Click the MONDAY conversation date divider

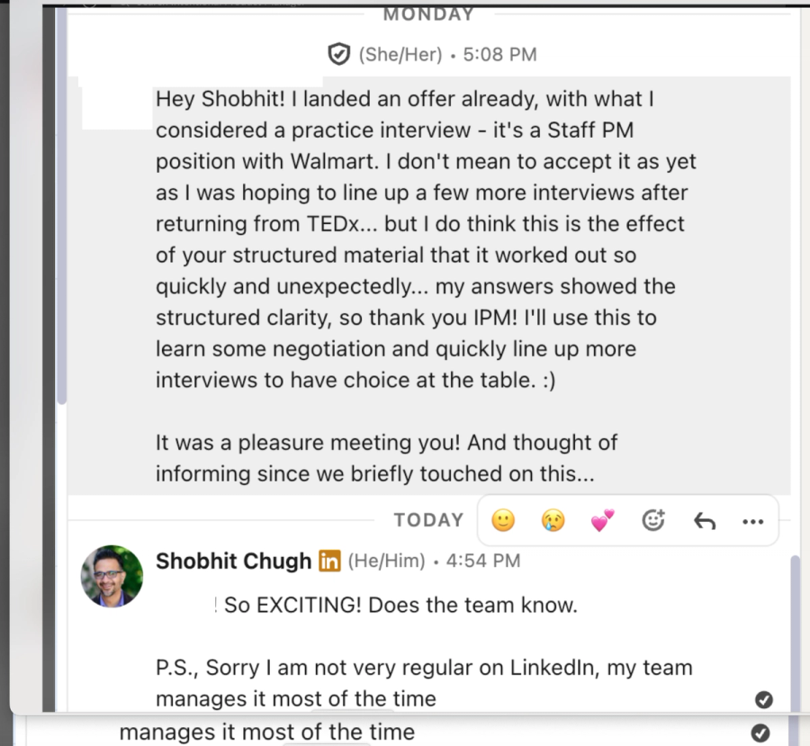(427, 13)
